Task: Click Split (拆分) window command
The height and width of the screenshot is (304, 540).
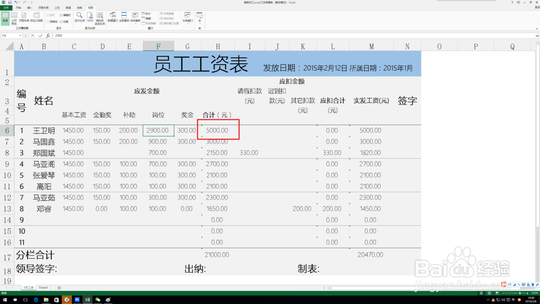Action: [146, 14]
